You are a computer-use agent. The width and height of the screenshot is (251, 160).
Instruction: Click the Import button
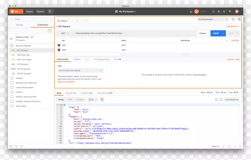(x=29, y=12)
